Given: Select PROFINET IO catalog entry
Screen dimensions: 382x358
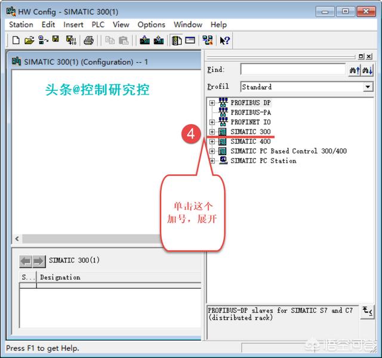Looking at the screenshot, I should pyautogui.click(x=251, y=122).
